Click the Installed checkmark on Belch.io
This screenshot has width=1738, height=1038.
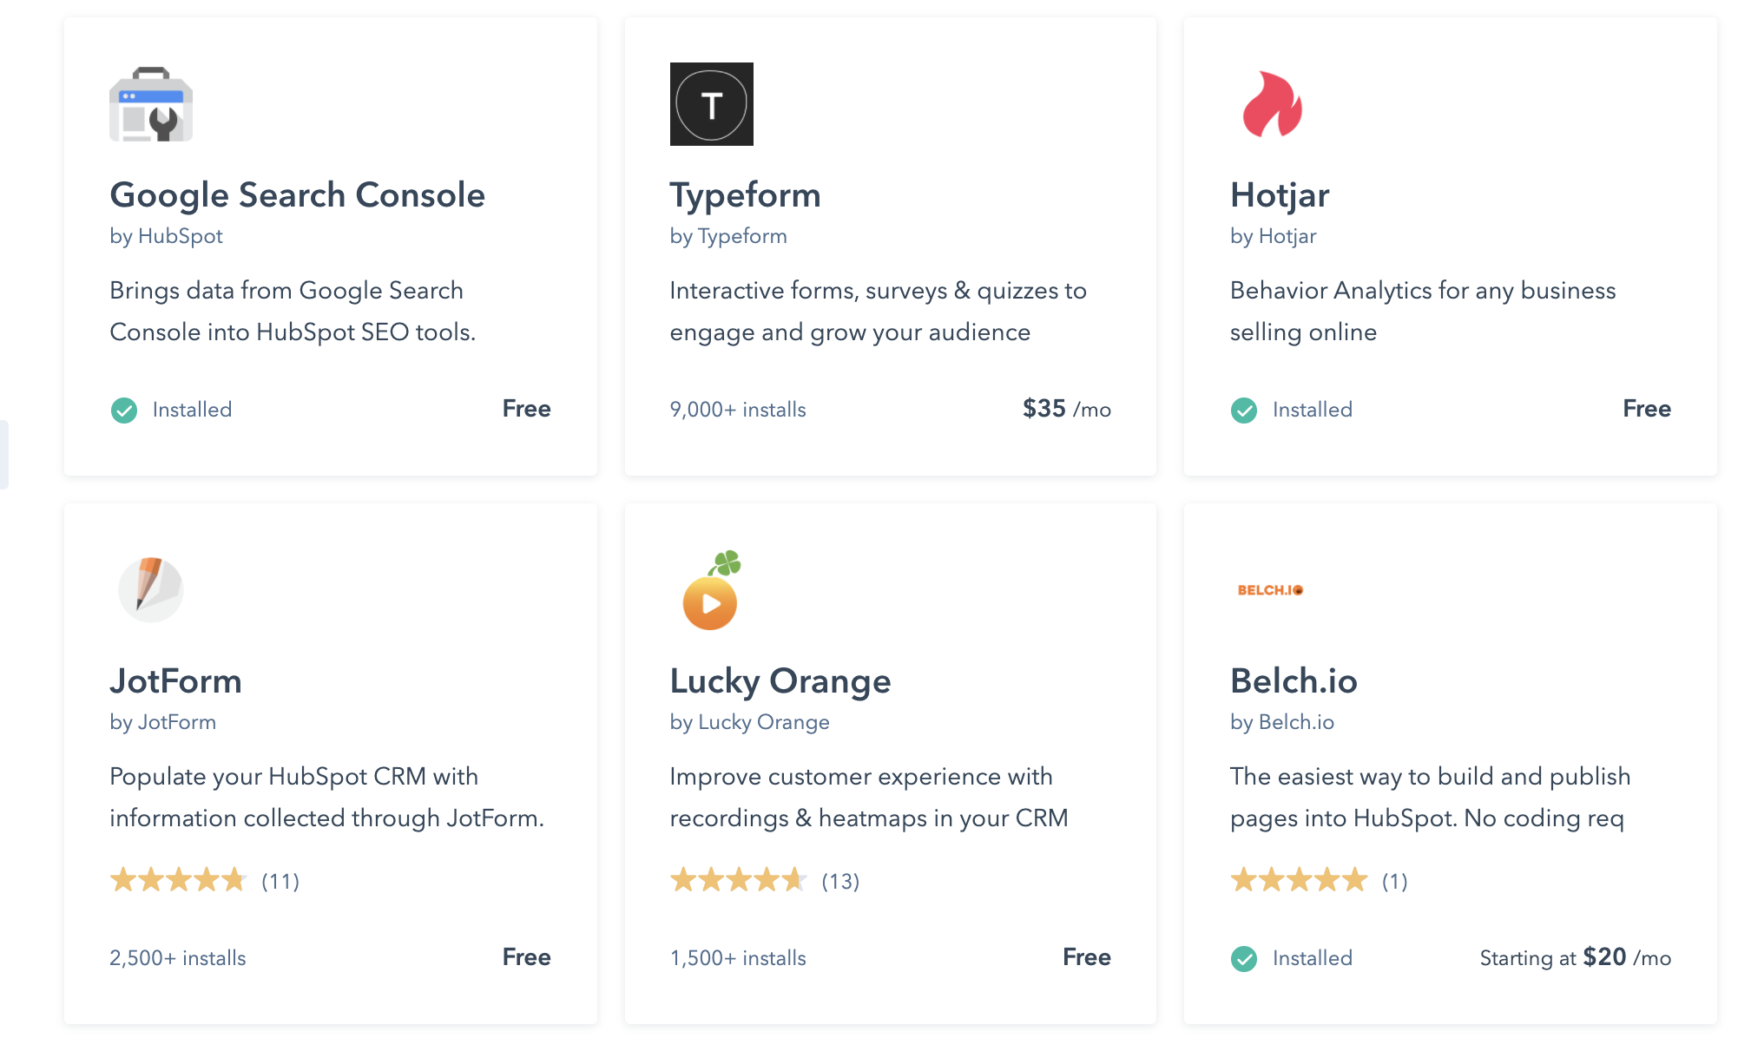pyautogui.click(x=1244, y=958)
